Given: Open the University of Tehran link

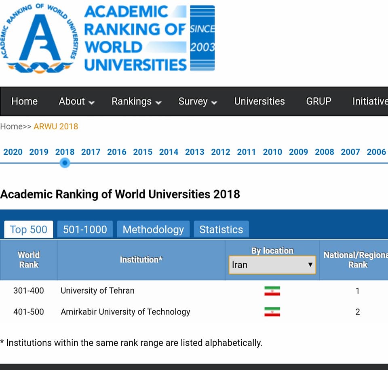Looking at the screenshot, I should tap(97, 290).
